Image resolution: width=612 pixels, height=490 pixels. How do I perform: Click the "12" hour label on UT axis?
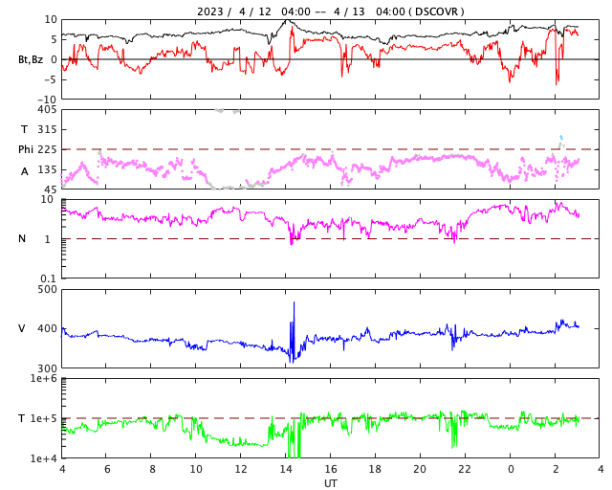(241, 469)
